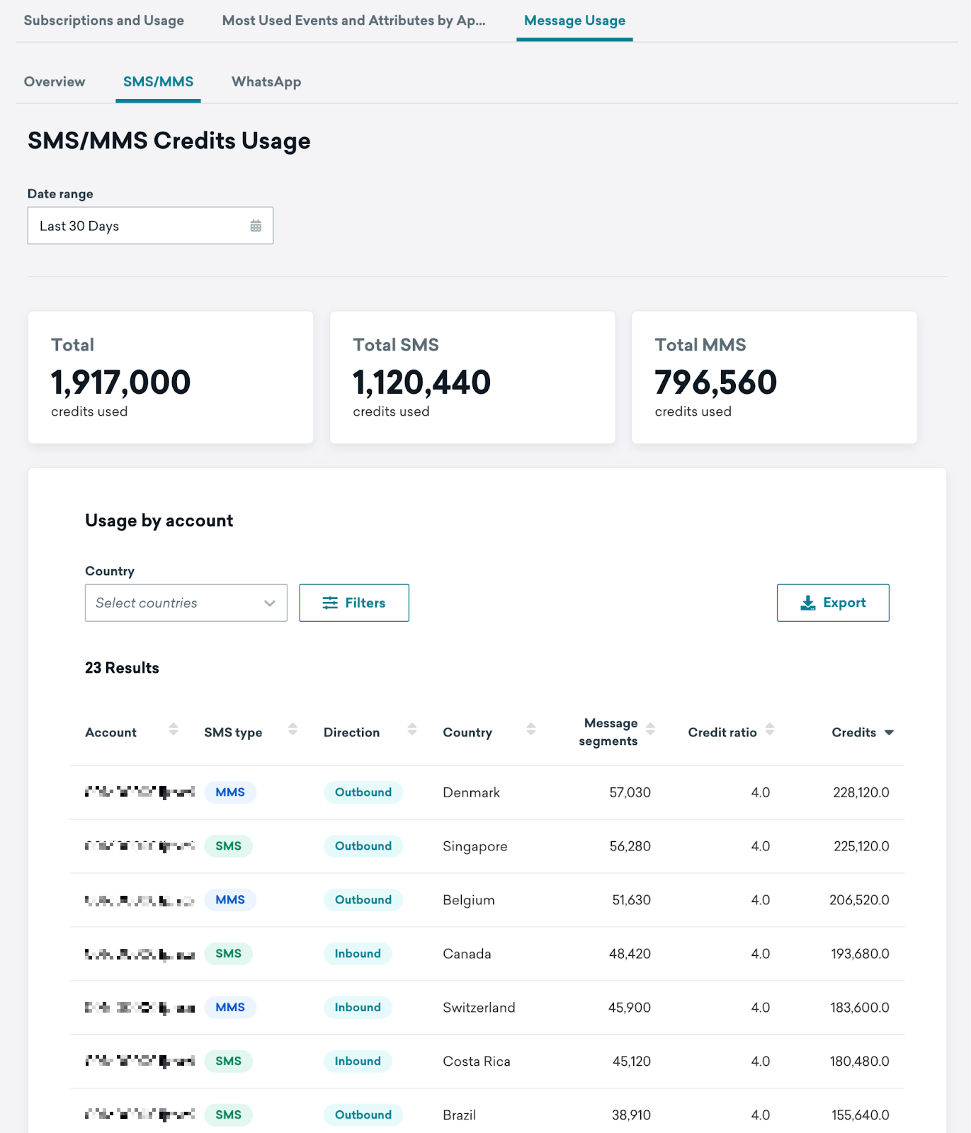Click the SMS type column header
The height and width of the screenshot is (1133, 971).
coord(233,732)
